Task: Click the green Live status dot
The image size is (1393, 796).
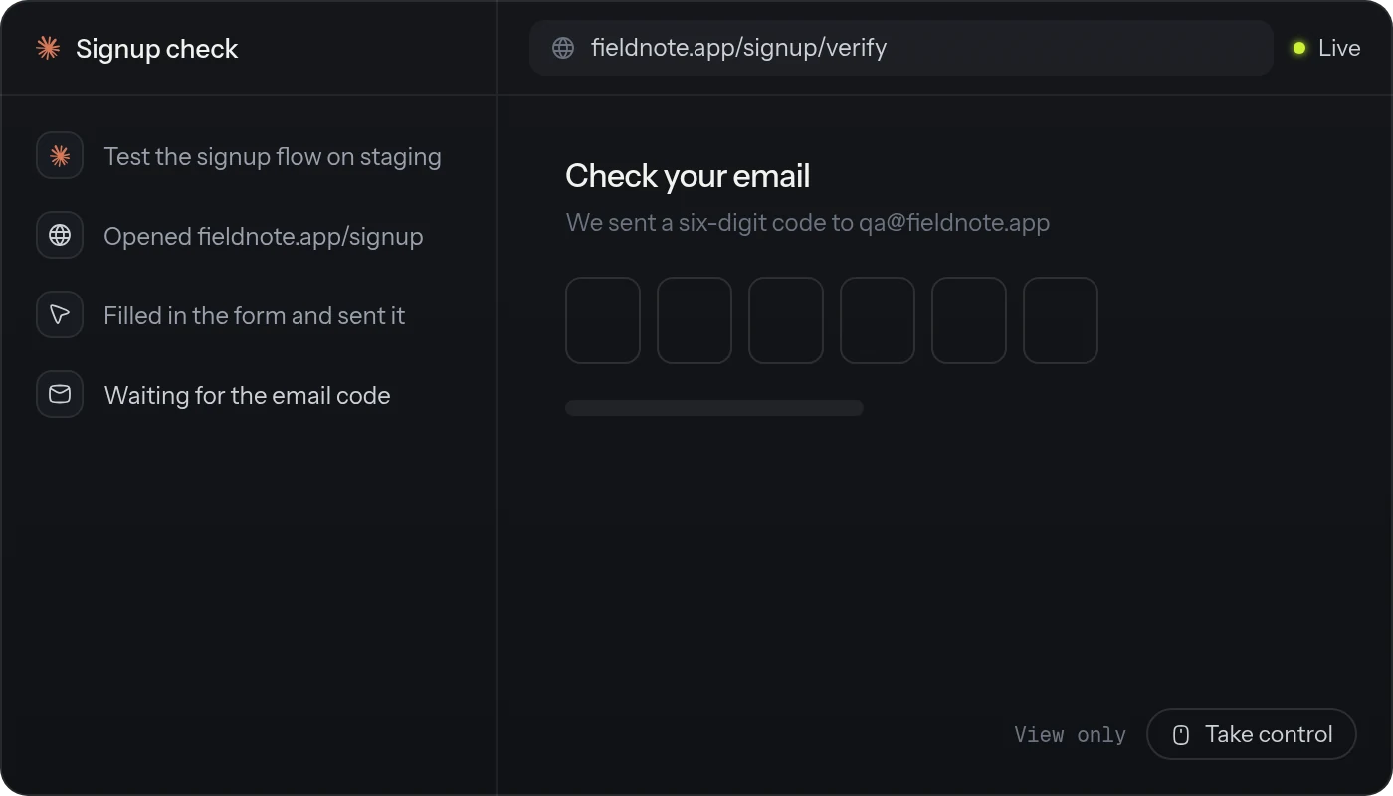Action: point(1299,48)
